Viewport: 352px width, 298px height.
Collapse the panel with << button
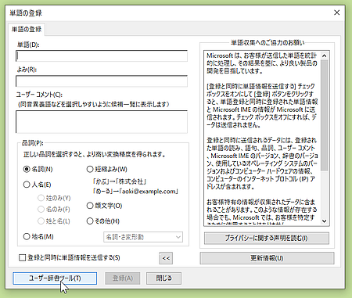[x=166, y=258]
